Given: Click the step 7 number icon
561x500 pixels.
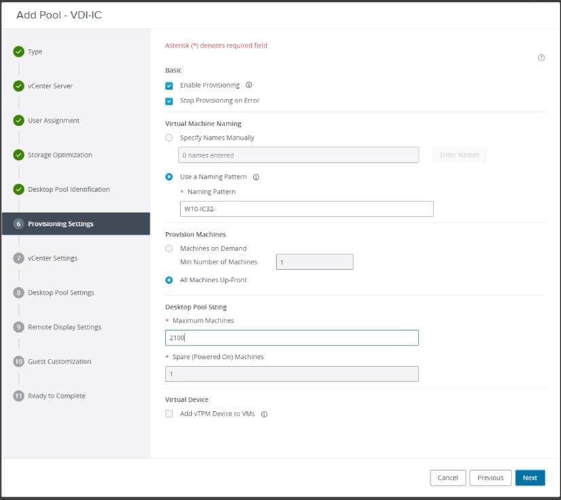Looking at the screenshot, I should click(x=19, y=258).
